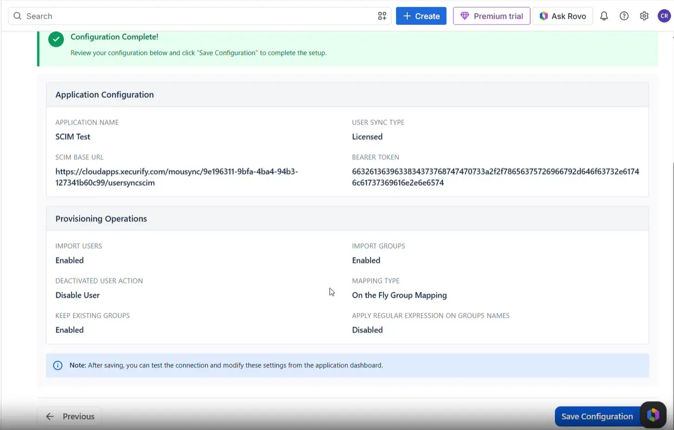
Task: Open the app grid icon in search bar
Action: coord(382,16)
